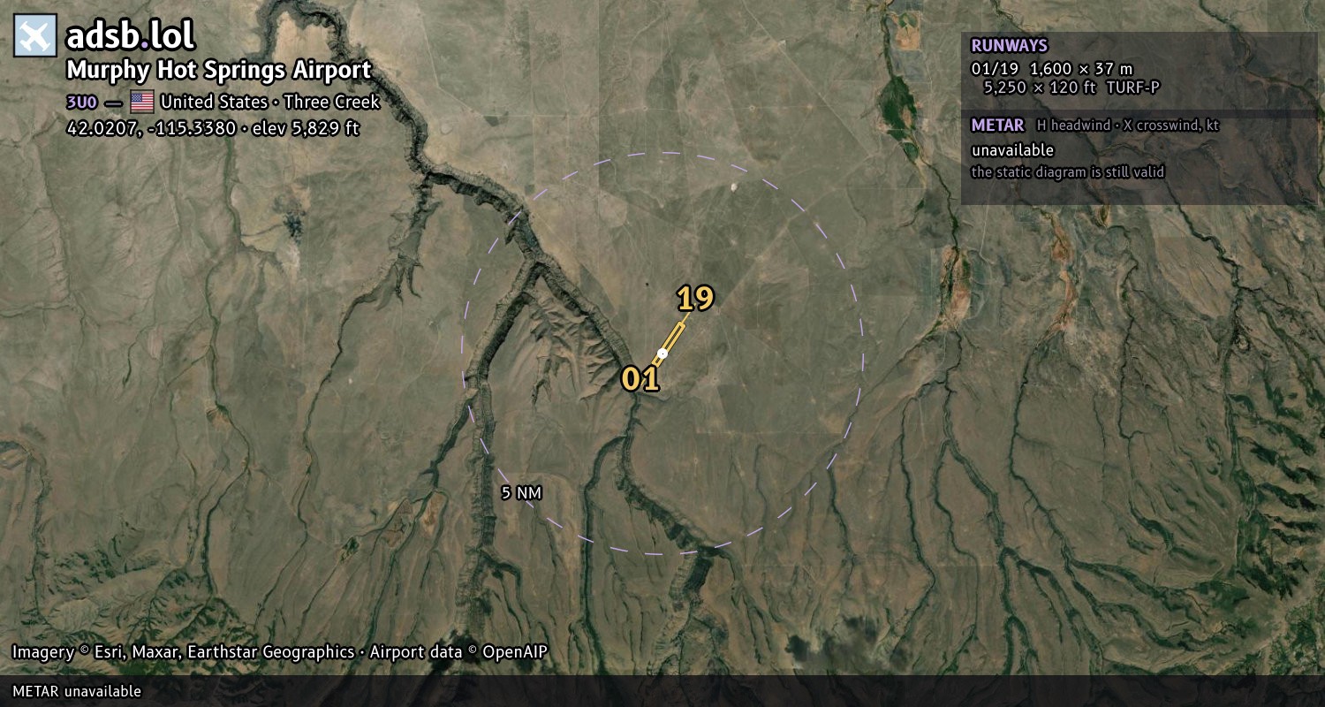Select the Murphy Hot Springs Airport heading

219,70
